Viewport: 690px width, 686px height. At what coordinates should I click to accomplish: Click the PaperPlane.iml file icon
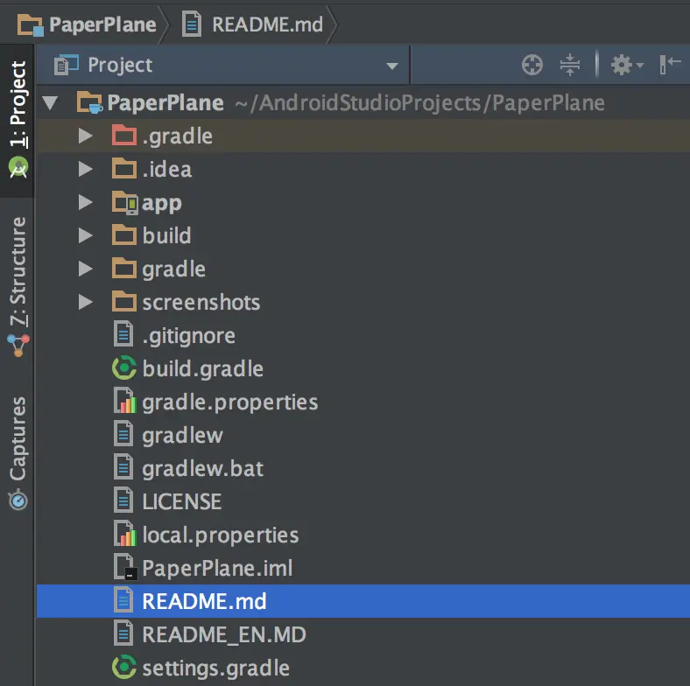click(125, 567)
